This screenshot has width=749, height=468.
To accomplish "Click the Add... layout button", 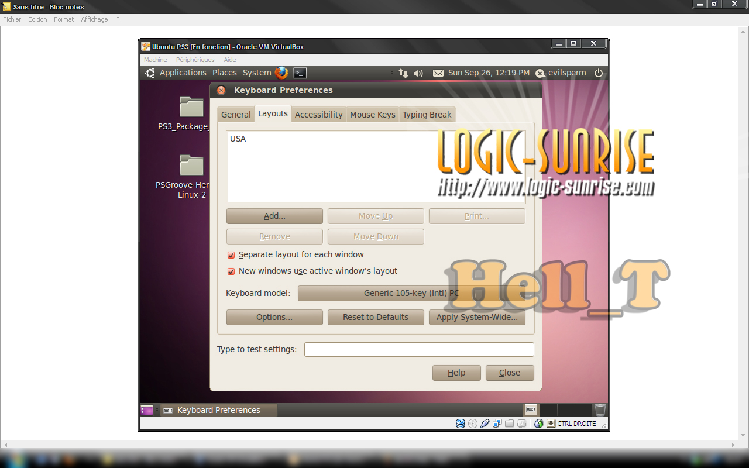I will [274, 216].
